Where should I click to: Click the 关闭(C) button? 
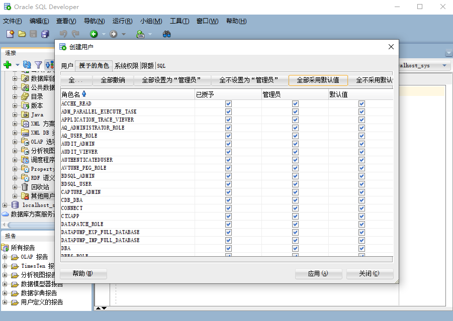370,274
